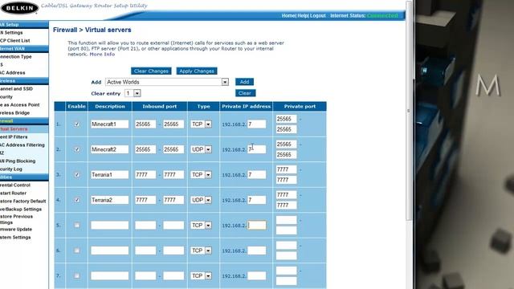Viewport: 514px width, 289px height.
Task: Open Restore Factory Default page
Action: (23, 201)
